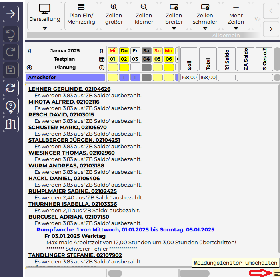Open the Darstellung dropdown
The width and height of the screenshot is (280, 277).
[x=45, y=28]
